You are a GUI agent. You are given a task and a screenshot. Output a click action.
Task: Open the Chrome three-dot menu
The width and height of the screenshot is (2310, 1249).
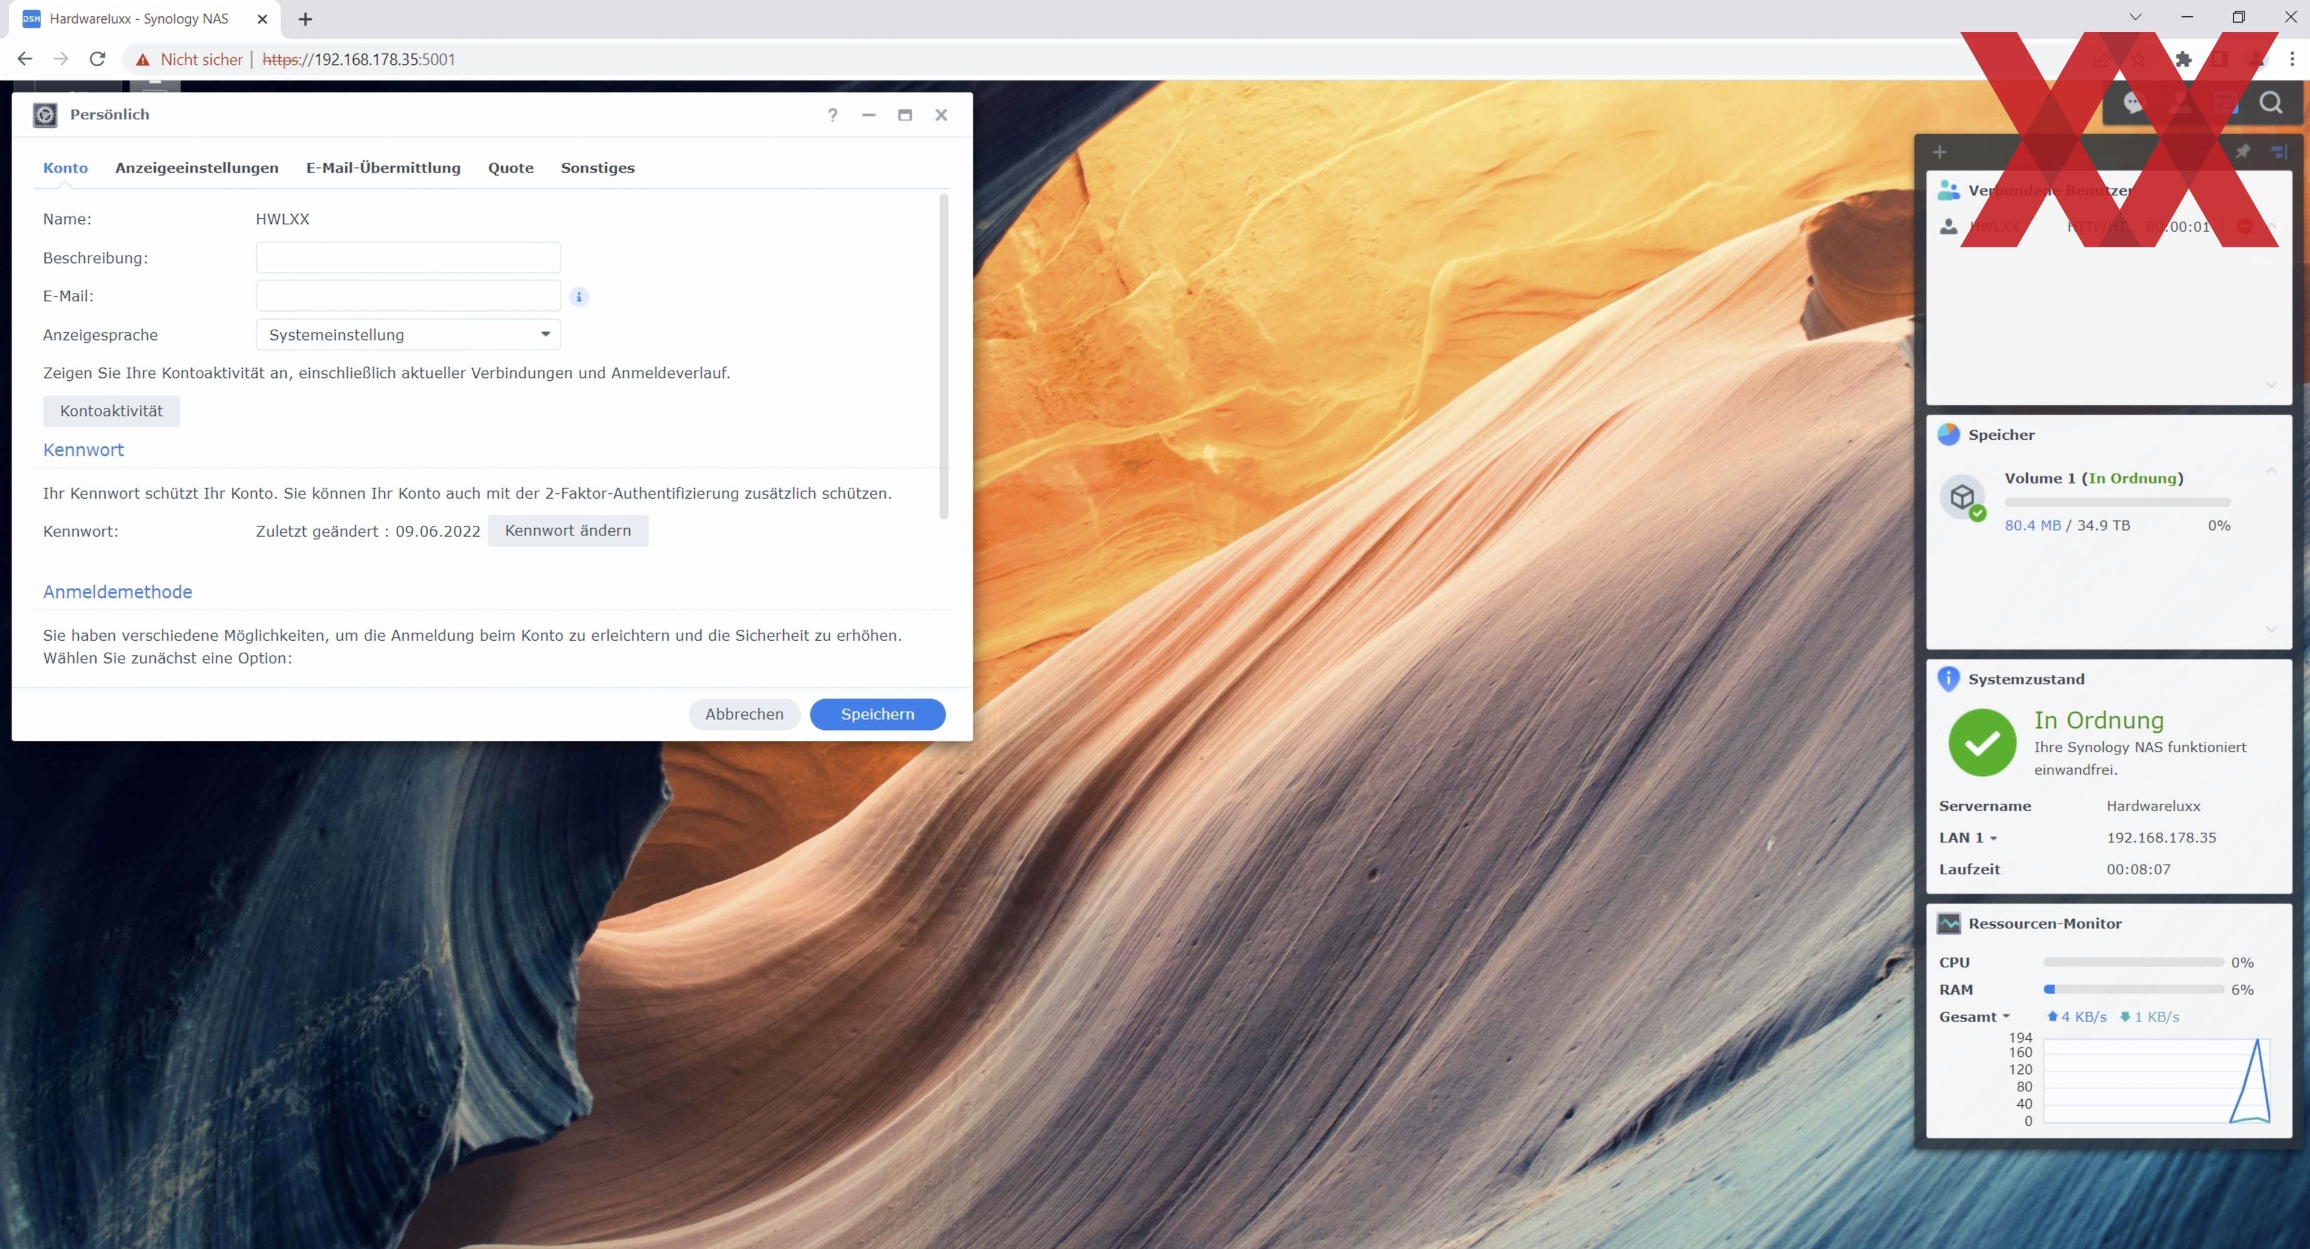point(2292,59)
